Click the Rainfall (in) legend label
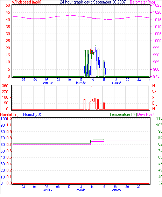This screenshot has width=162, height=197. pos(9,114)
